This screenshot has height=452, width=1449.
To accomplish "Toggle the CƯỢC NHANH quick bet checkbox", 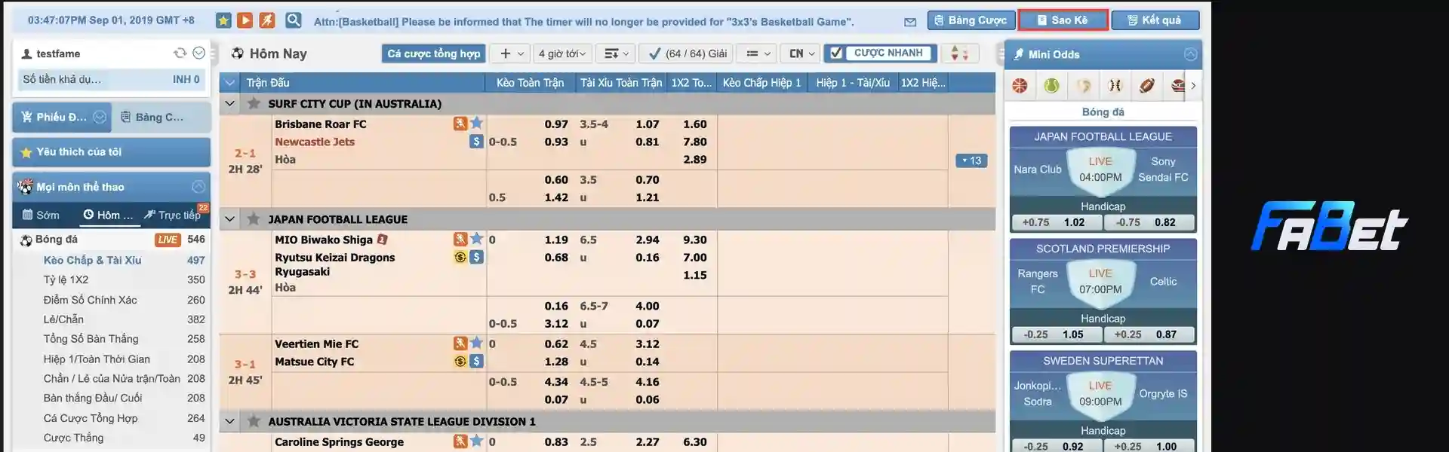I will 836,53.
